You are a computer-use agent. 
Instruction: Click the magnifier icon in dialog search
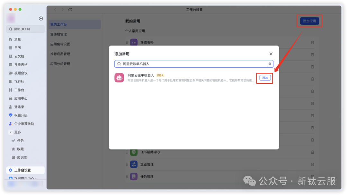tap(119, 64)
